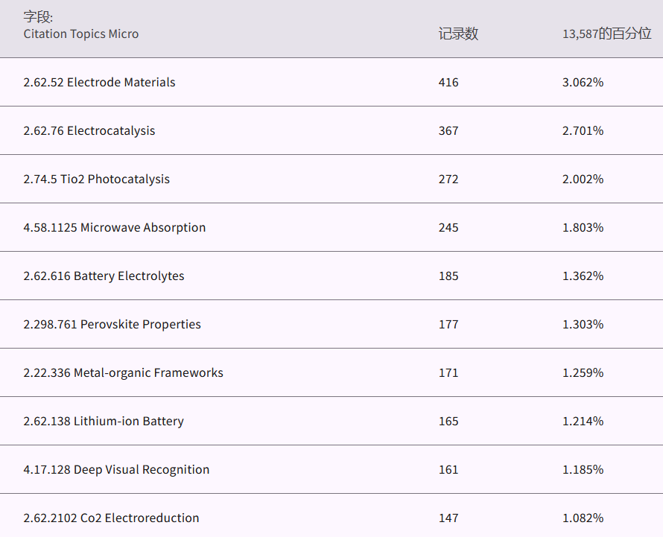Select the 2.62.2102 Co2 Electroreduction row
Image resolution: width=663 pixels, height=537 pixels.
point(111,518)
